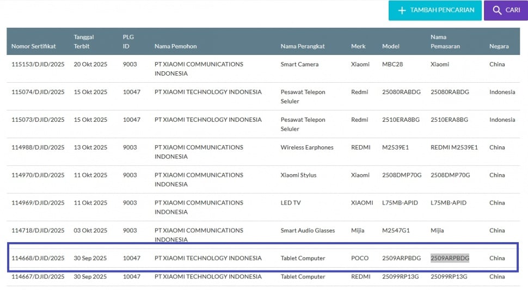Screen dimensions: 528x290
Task: Click the Smart Audio Glasses entry
Action: (308, 231)
